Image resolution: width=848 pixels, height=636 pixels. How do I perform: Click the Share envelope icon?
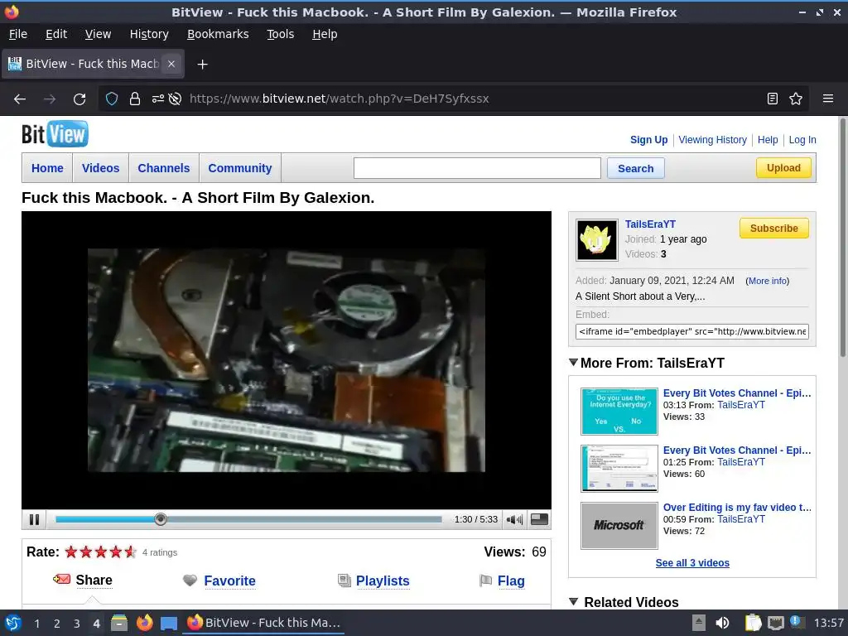point(61,579)
